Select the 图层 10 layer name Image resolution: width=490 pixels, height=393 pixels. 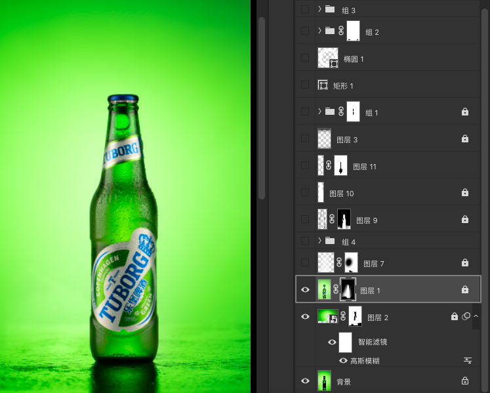[x=342, y=194]
